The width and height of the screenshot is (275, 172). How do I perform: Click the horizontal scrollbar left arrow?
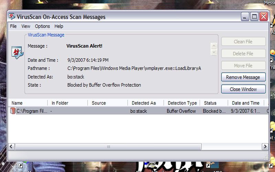point(11,147)
